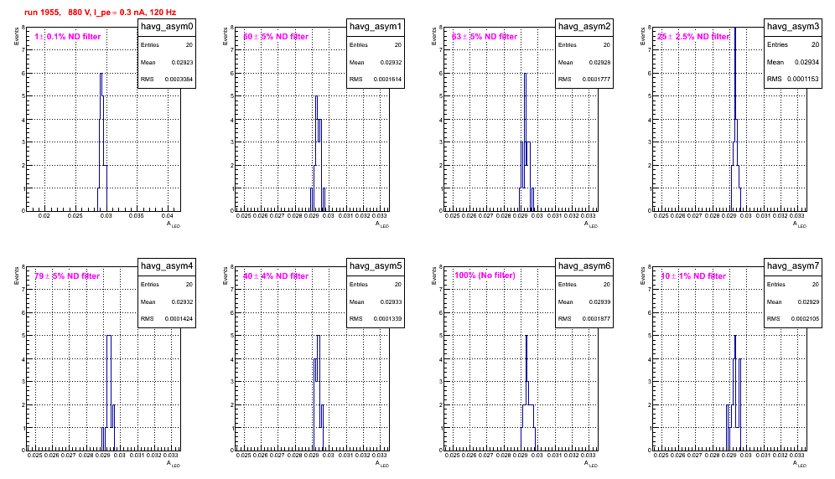
Task: Click the blue histogram in the havg_asym0 plot
Action: (102, 142)
